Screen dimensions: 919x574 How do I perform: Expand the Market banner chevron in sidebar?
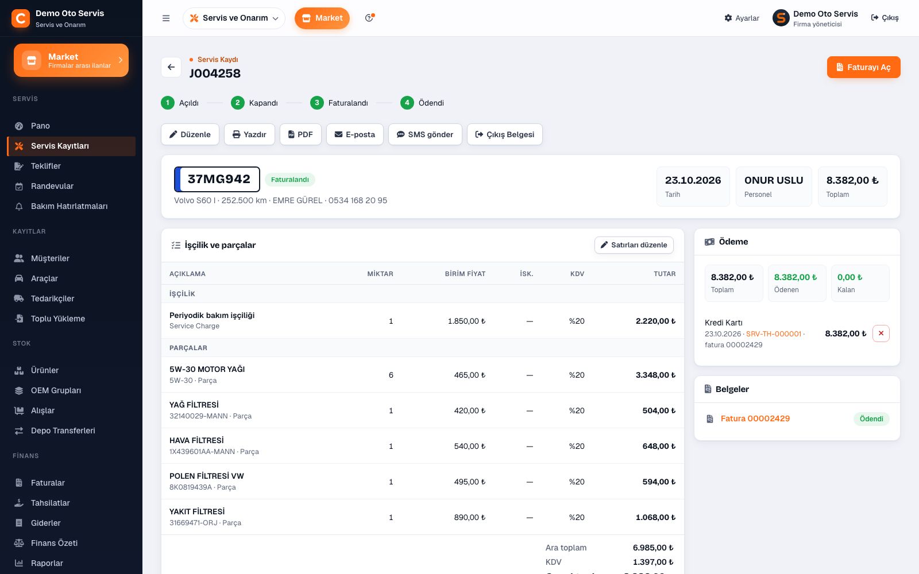point(121,60)
